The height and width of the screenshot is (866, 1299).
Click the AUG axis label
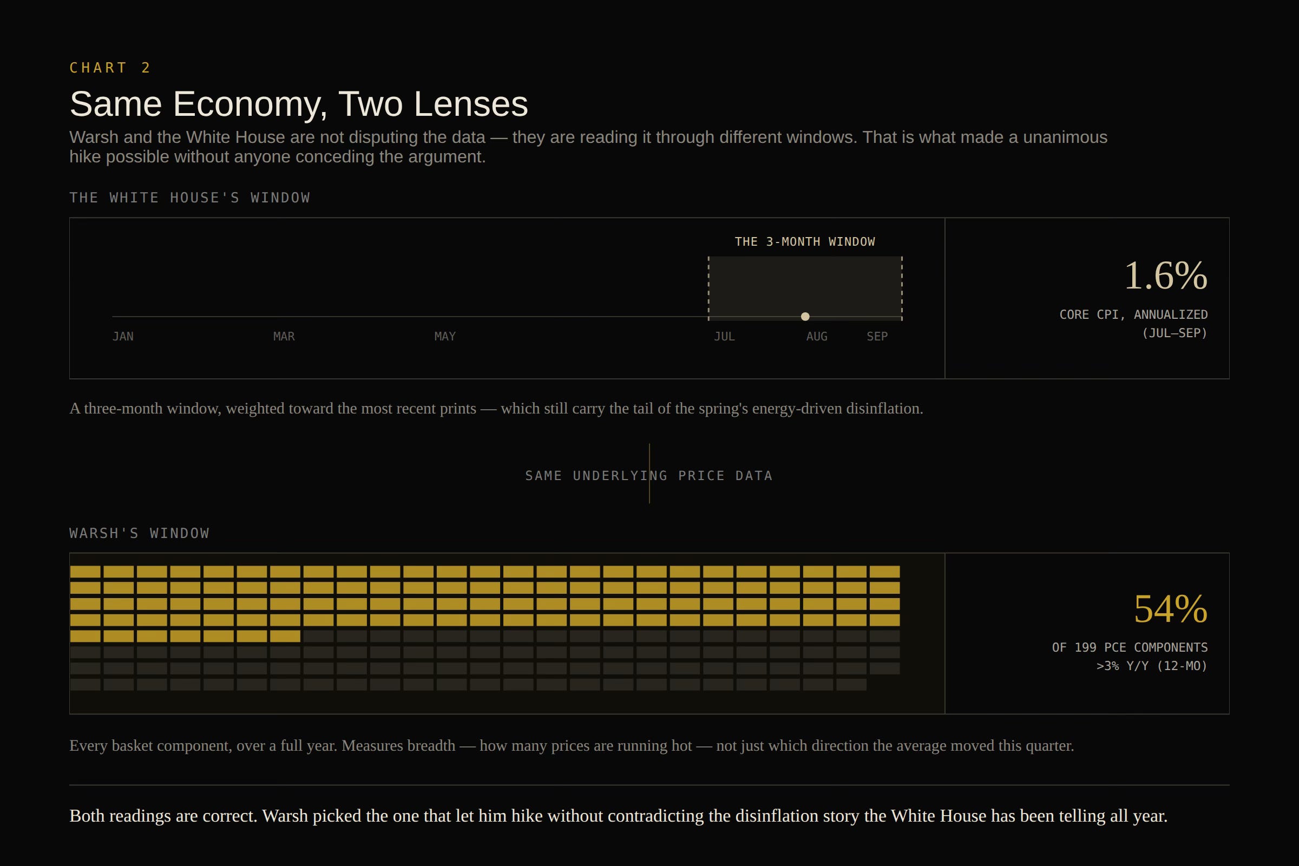[x=817, y=336]
